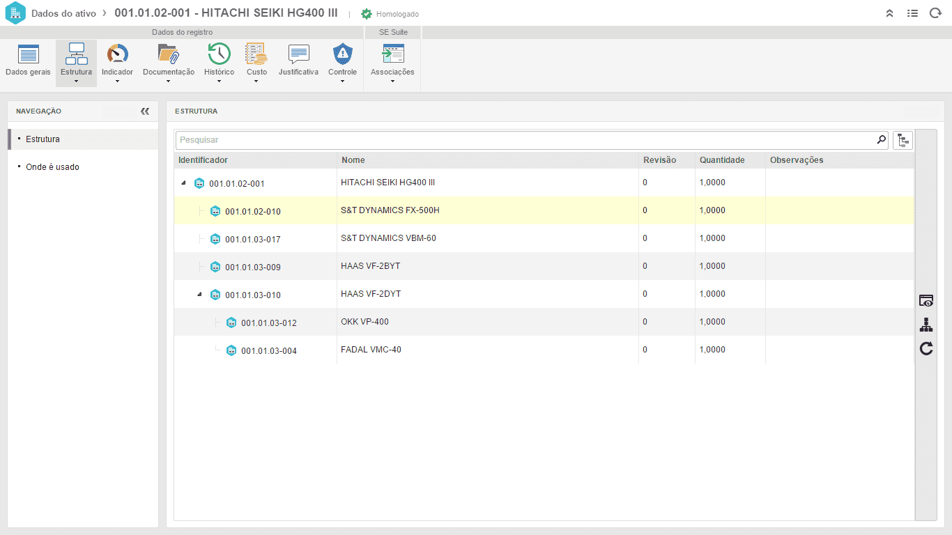Open the Estrutura dropdown arrow
This screenshot has height=535, width=952.
(76, 82)
